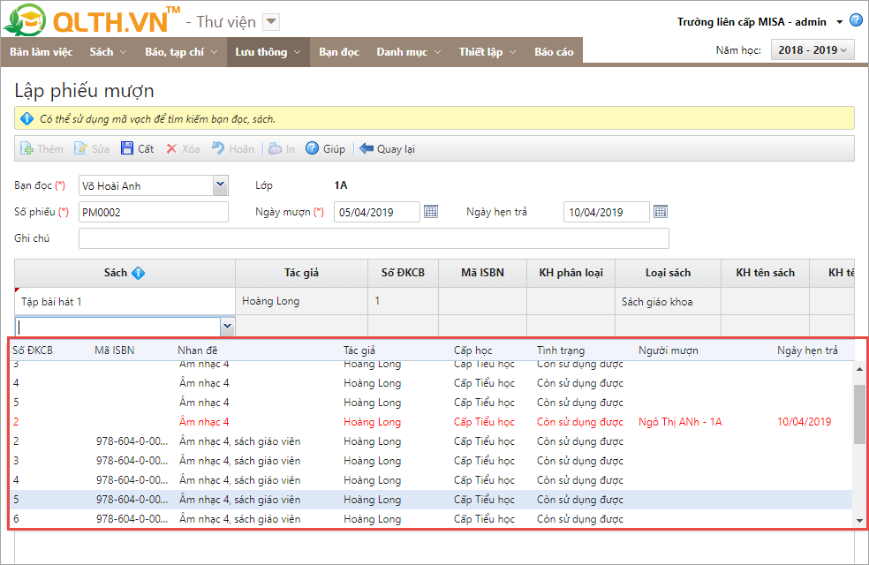The height and width of the screenshot is (565, 869).
Task: Click the Quay lại back arrow
Action: [366, 149]
